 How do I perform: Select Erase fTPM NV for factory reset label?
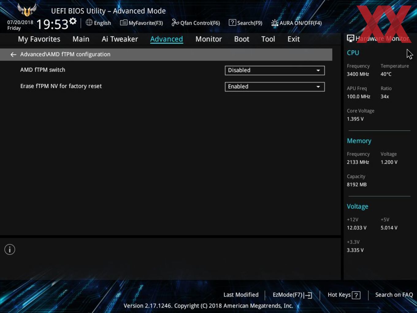61,86
